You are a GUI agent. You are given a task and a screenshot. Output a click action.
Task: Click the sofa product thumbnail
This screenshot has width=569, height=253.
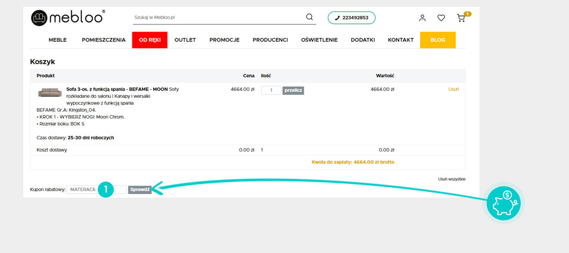coord(50,92)
